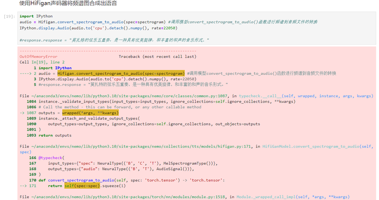Click the HiFigan vocoder heading text above the cell

click(x=68, y=3)
